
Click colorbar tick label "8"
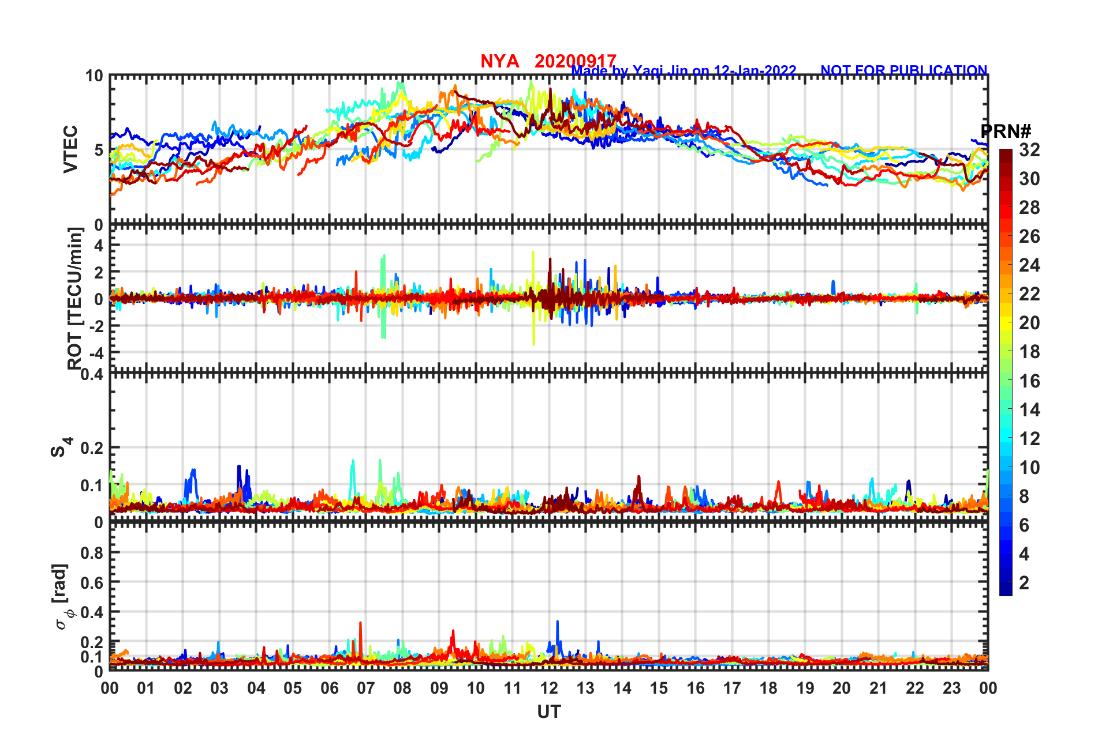point(1024,496)
